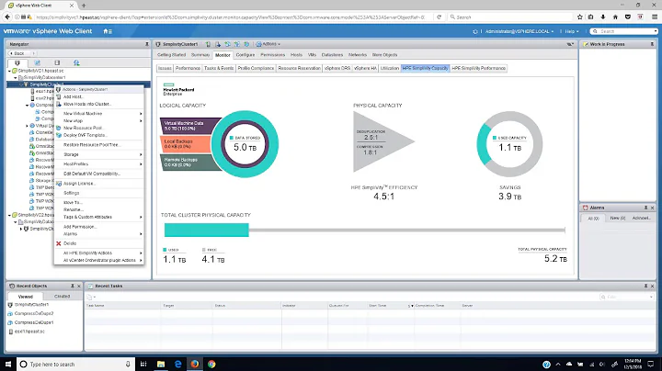Collapse the SimplivityVC1.hpeast.sc tree node
The height and width of the screenshot is (371, 662).
click(x=10, y=71)
